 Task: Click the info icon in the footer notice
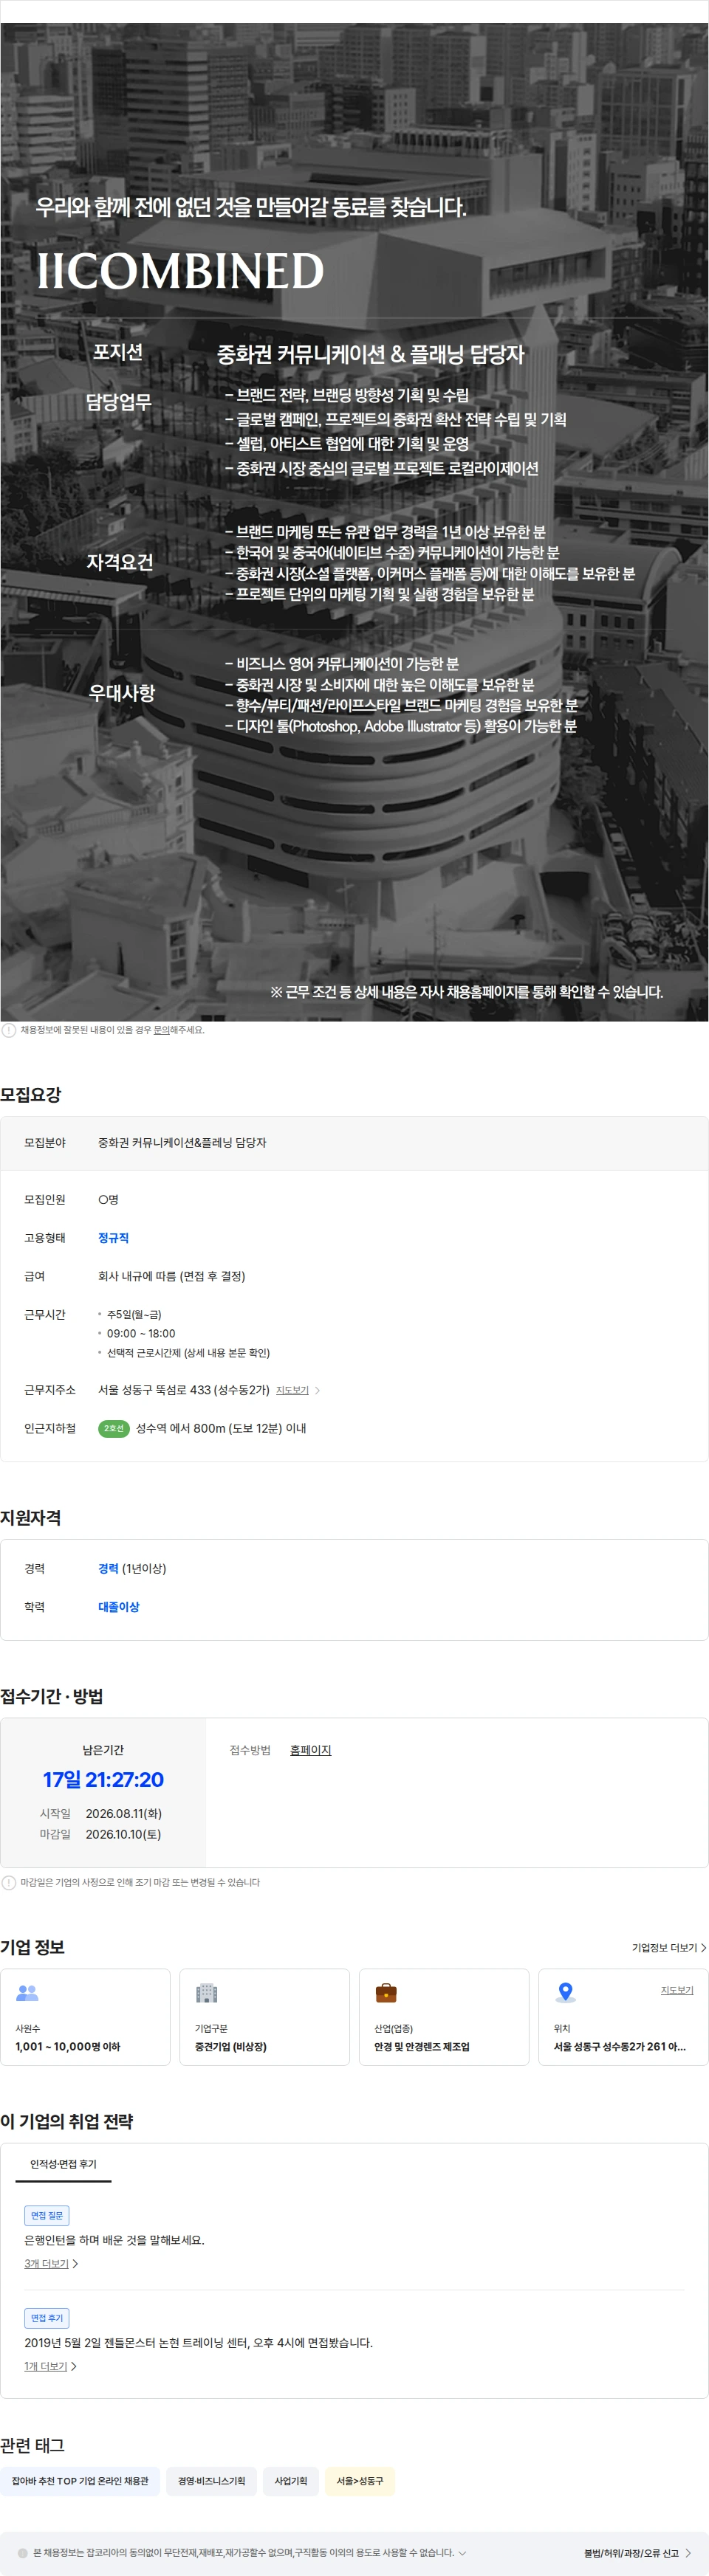pyautogui.click(x=23, y=2553)
